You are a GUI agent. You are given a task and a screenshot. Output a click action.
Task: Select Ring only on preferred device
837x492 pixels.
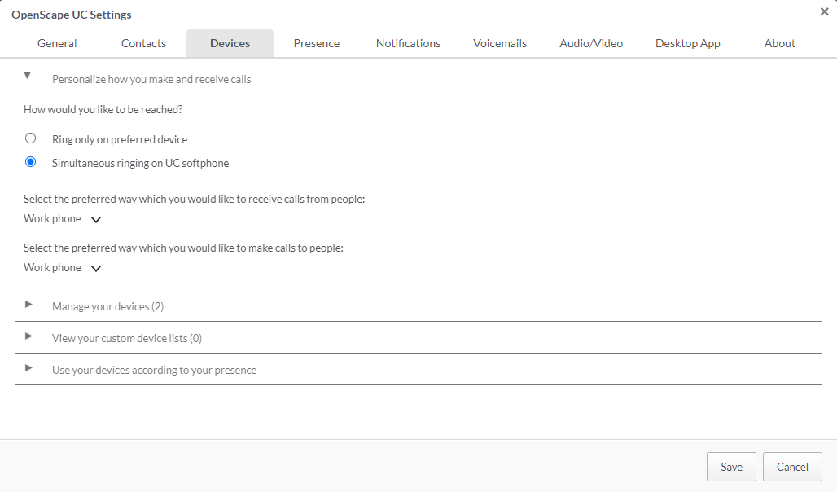click(x=30, y=138)
